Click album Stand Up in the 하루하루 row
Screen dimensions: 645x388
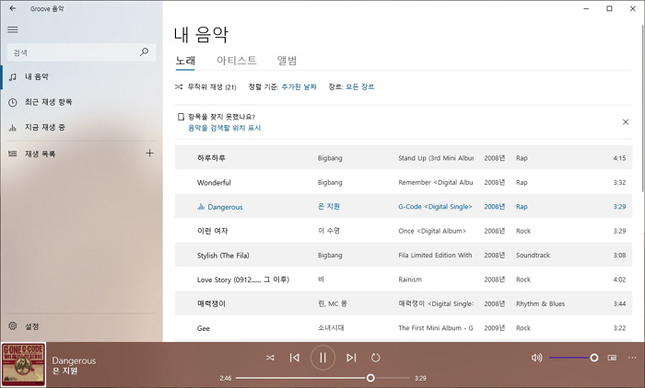(x=436, y=158)
